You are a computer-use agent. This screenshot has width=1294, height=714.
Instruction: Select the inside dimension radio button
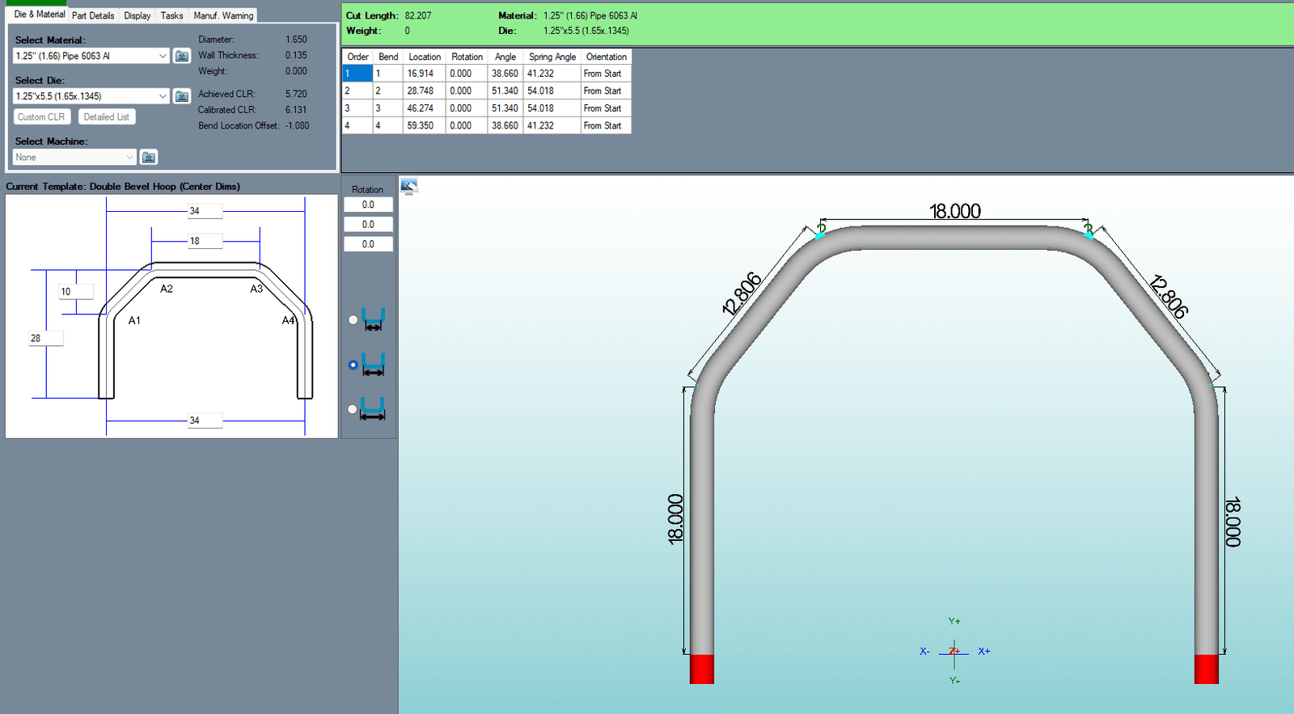[x=353, y=320]
